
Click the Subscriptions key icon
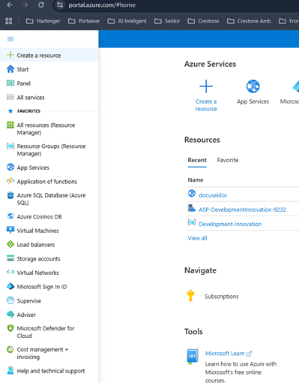pyautogui.click(x=190, y=296)
